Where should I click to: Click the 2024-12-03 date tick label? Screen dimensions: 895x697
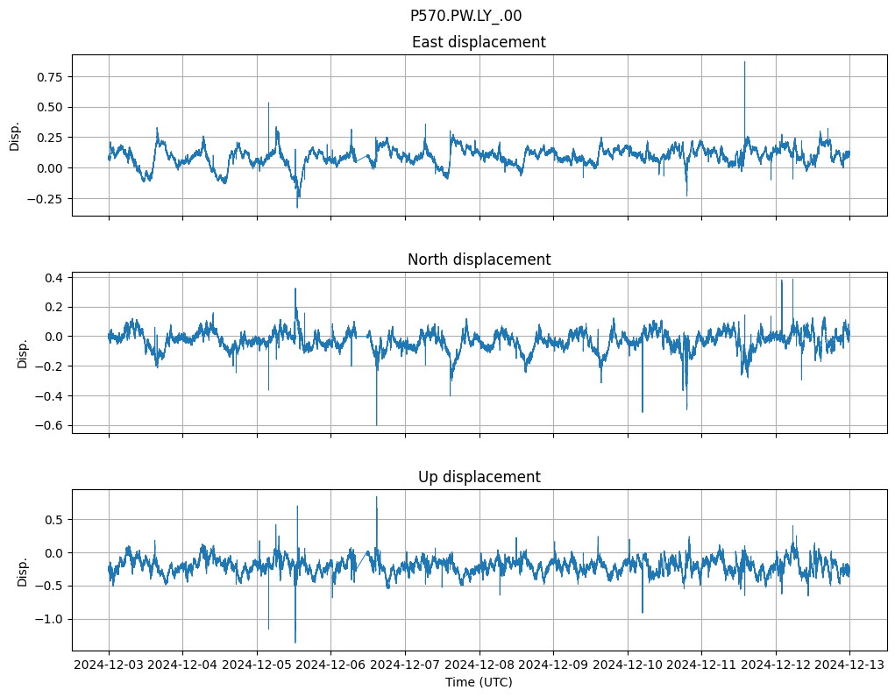[109, 665]
